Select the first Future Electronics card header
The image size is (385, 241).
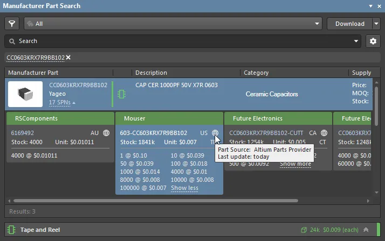coord(278,118)
